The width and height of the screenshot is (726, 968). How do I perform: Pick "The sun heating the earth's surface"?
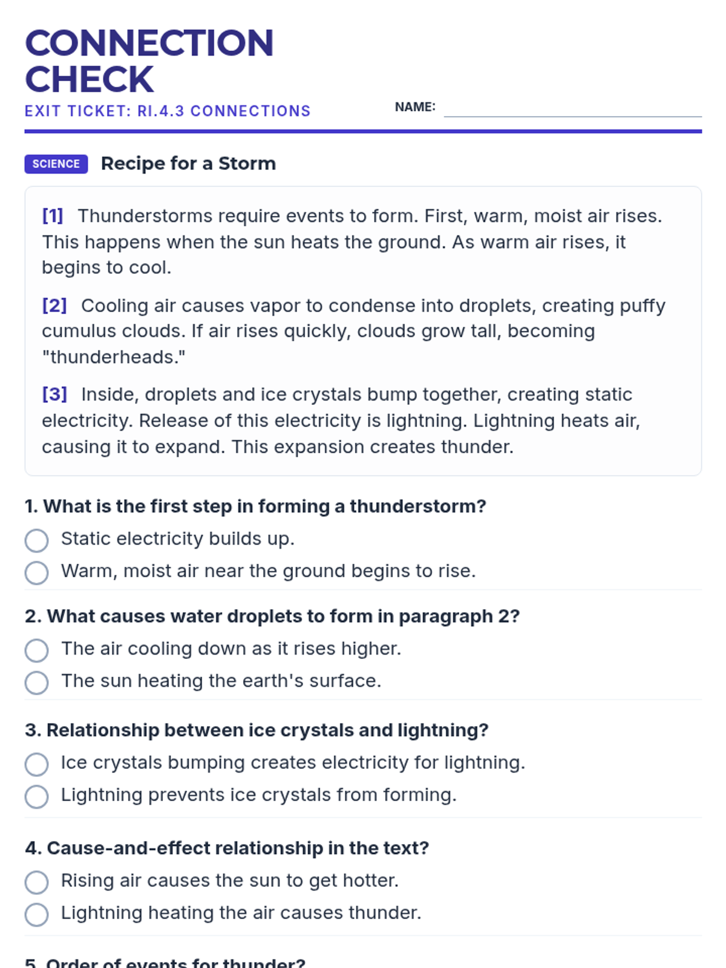pos(36,682)
